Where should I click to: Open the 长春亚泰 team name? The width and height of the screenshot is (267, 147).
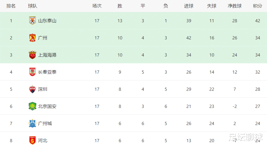(47, 72)
